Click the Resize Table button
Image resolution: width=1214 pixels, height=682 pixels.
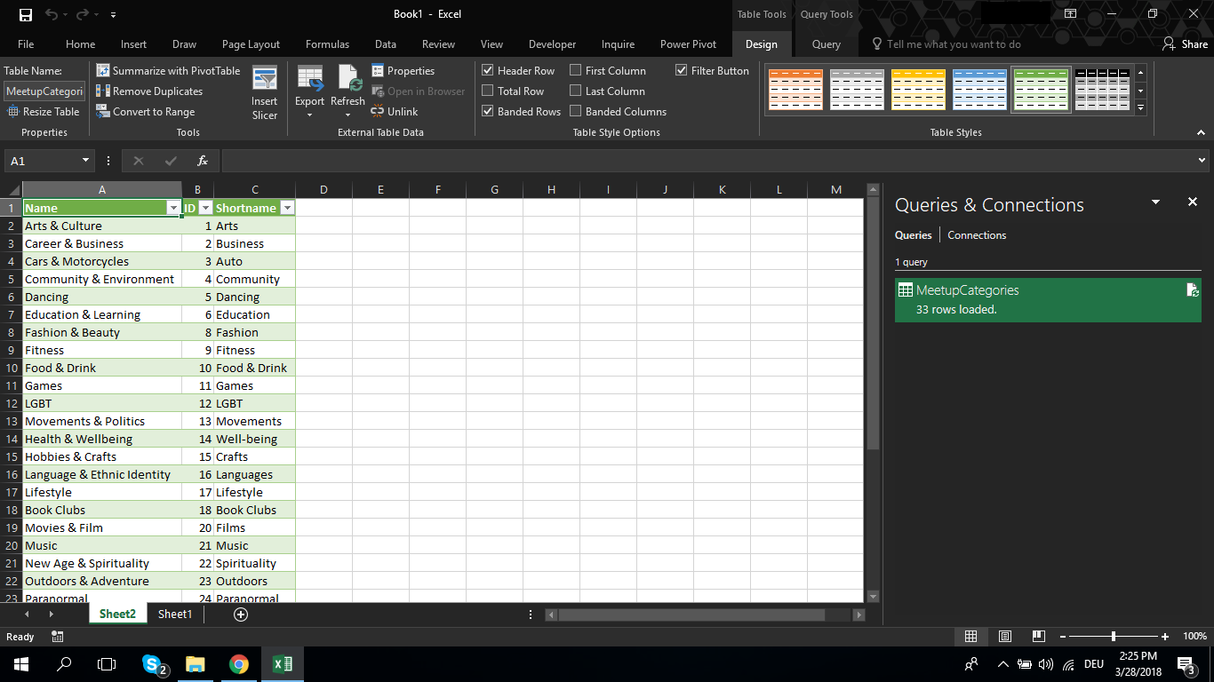coord(44,112)
